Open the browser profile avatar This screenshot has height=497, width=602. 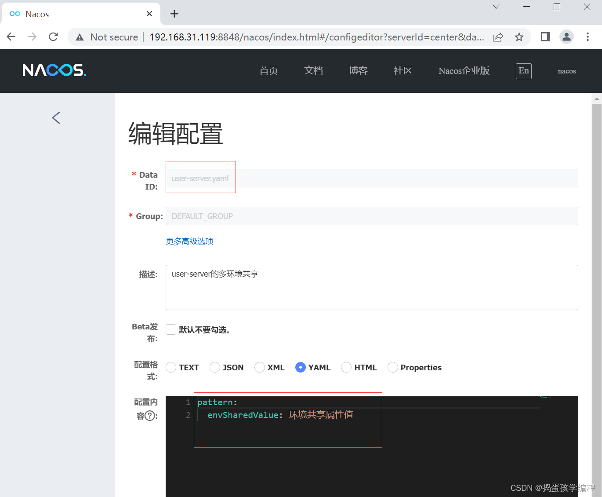click(566, 37)
